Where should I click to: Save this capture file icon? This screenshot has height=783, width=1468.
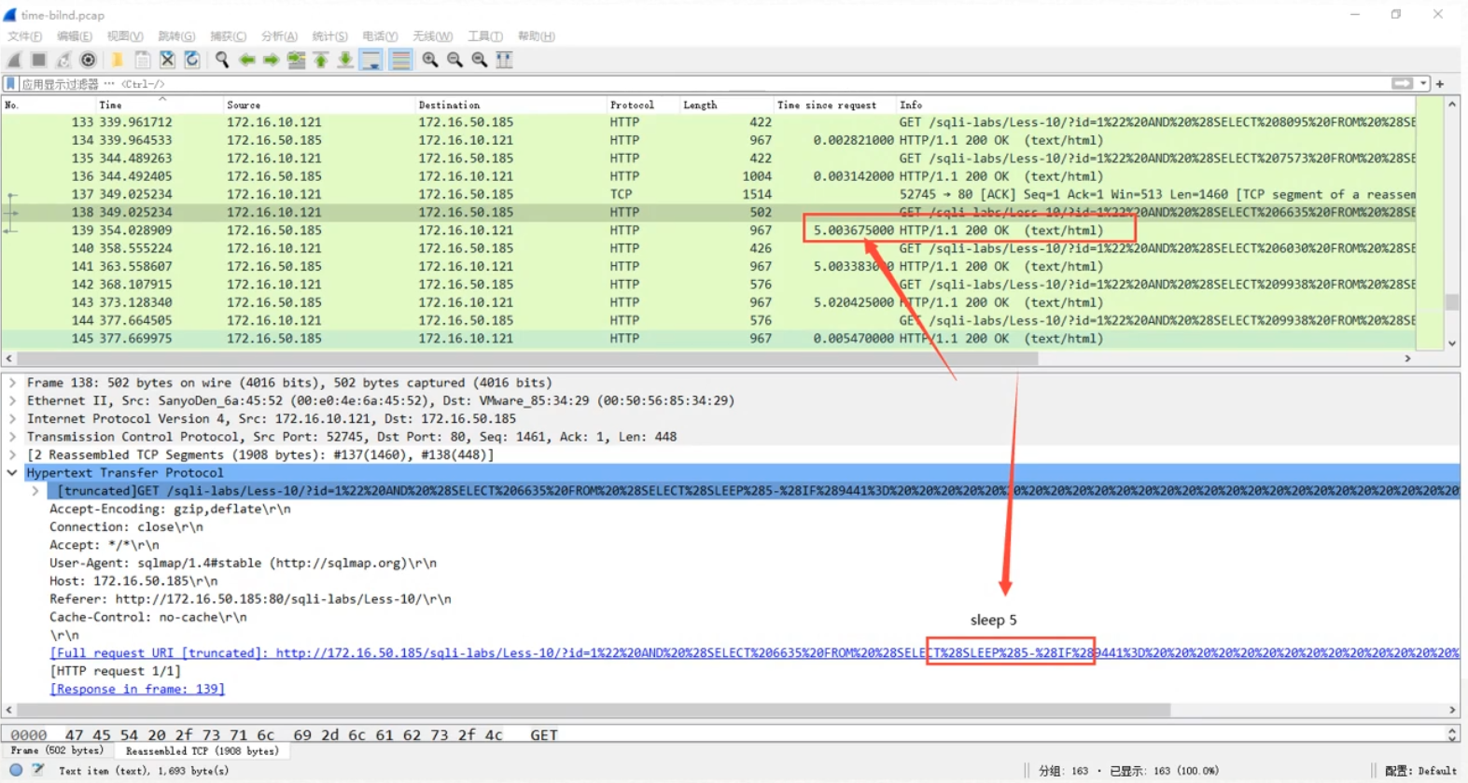pyautogui.click(x=143, y=60)
